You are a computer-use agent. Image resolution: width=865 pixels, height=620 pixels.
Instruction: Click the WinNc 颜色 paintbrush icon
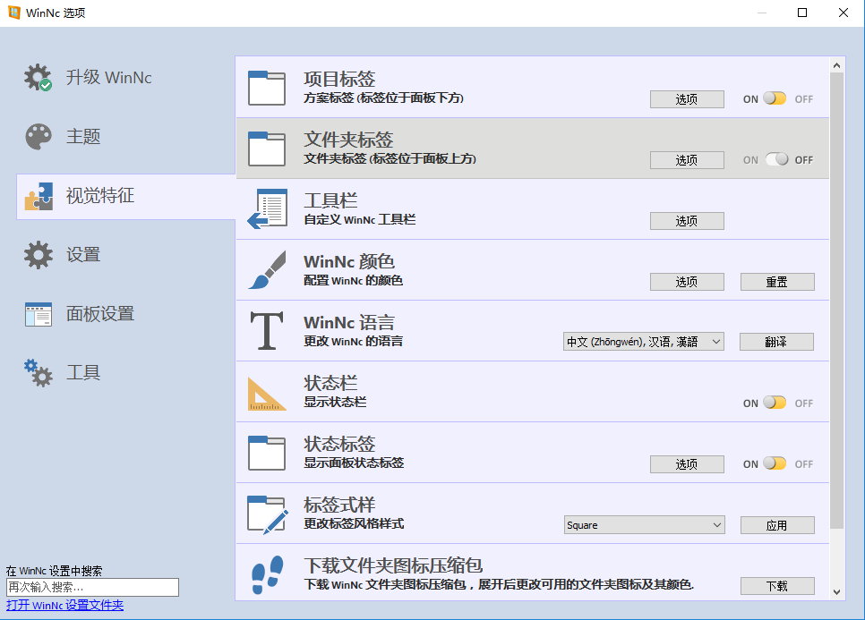click(268, 270)
